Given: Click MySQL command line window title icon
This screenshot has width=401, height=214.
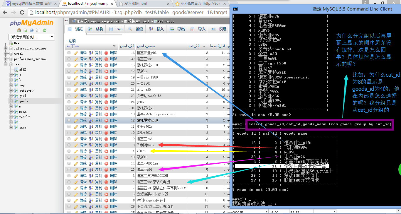Looking at the screenshot, I should point(235,9).
